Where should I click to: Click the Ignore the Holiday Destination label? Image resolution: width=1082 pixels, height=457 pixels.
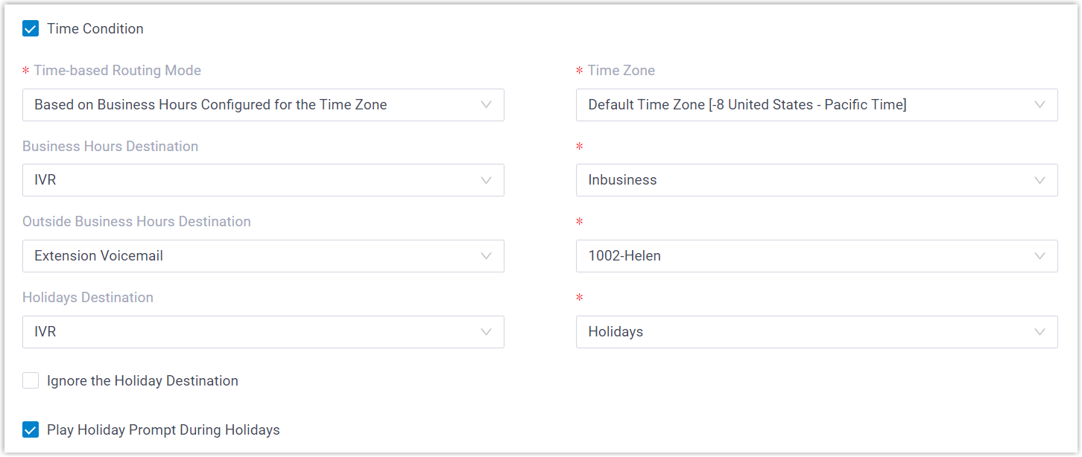click(142, 381)
